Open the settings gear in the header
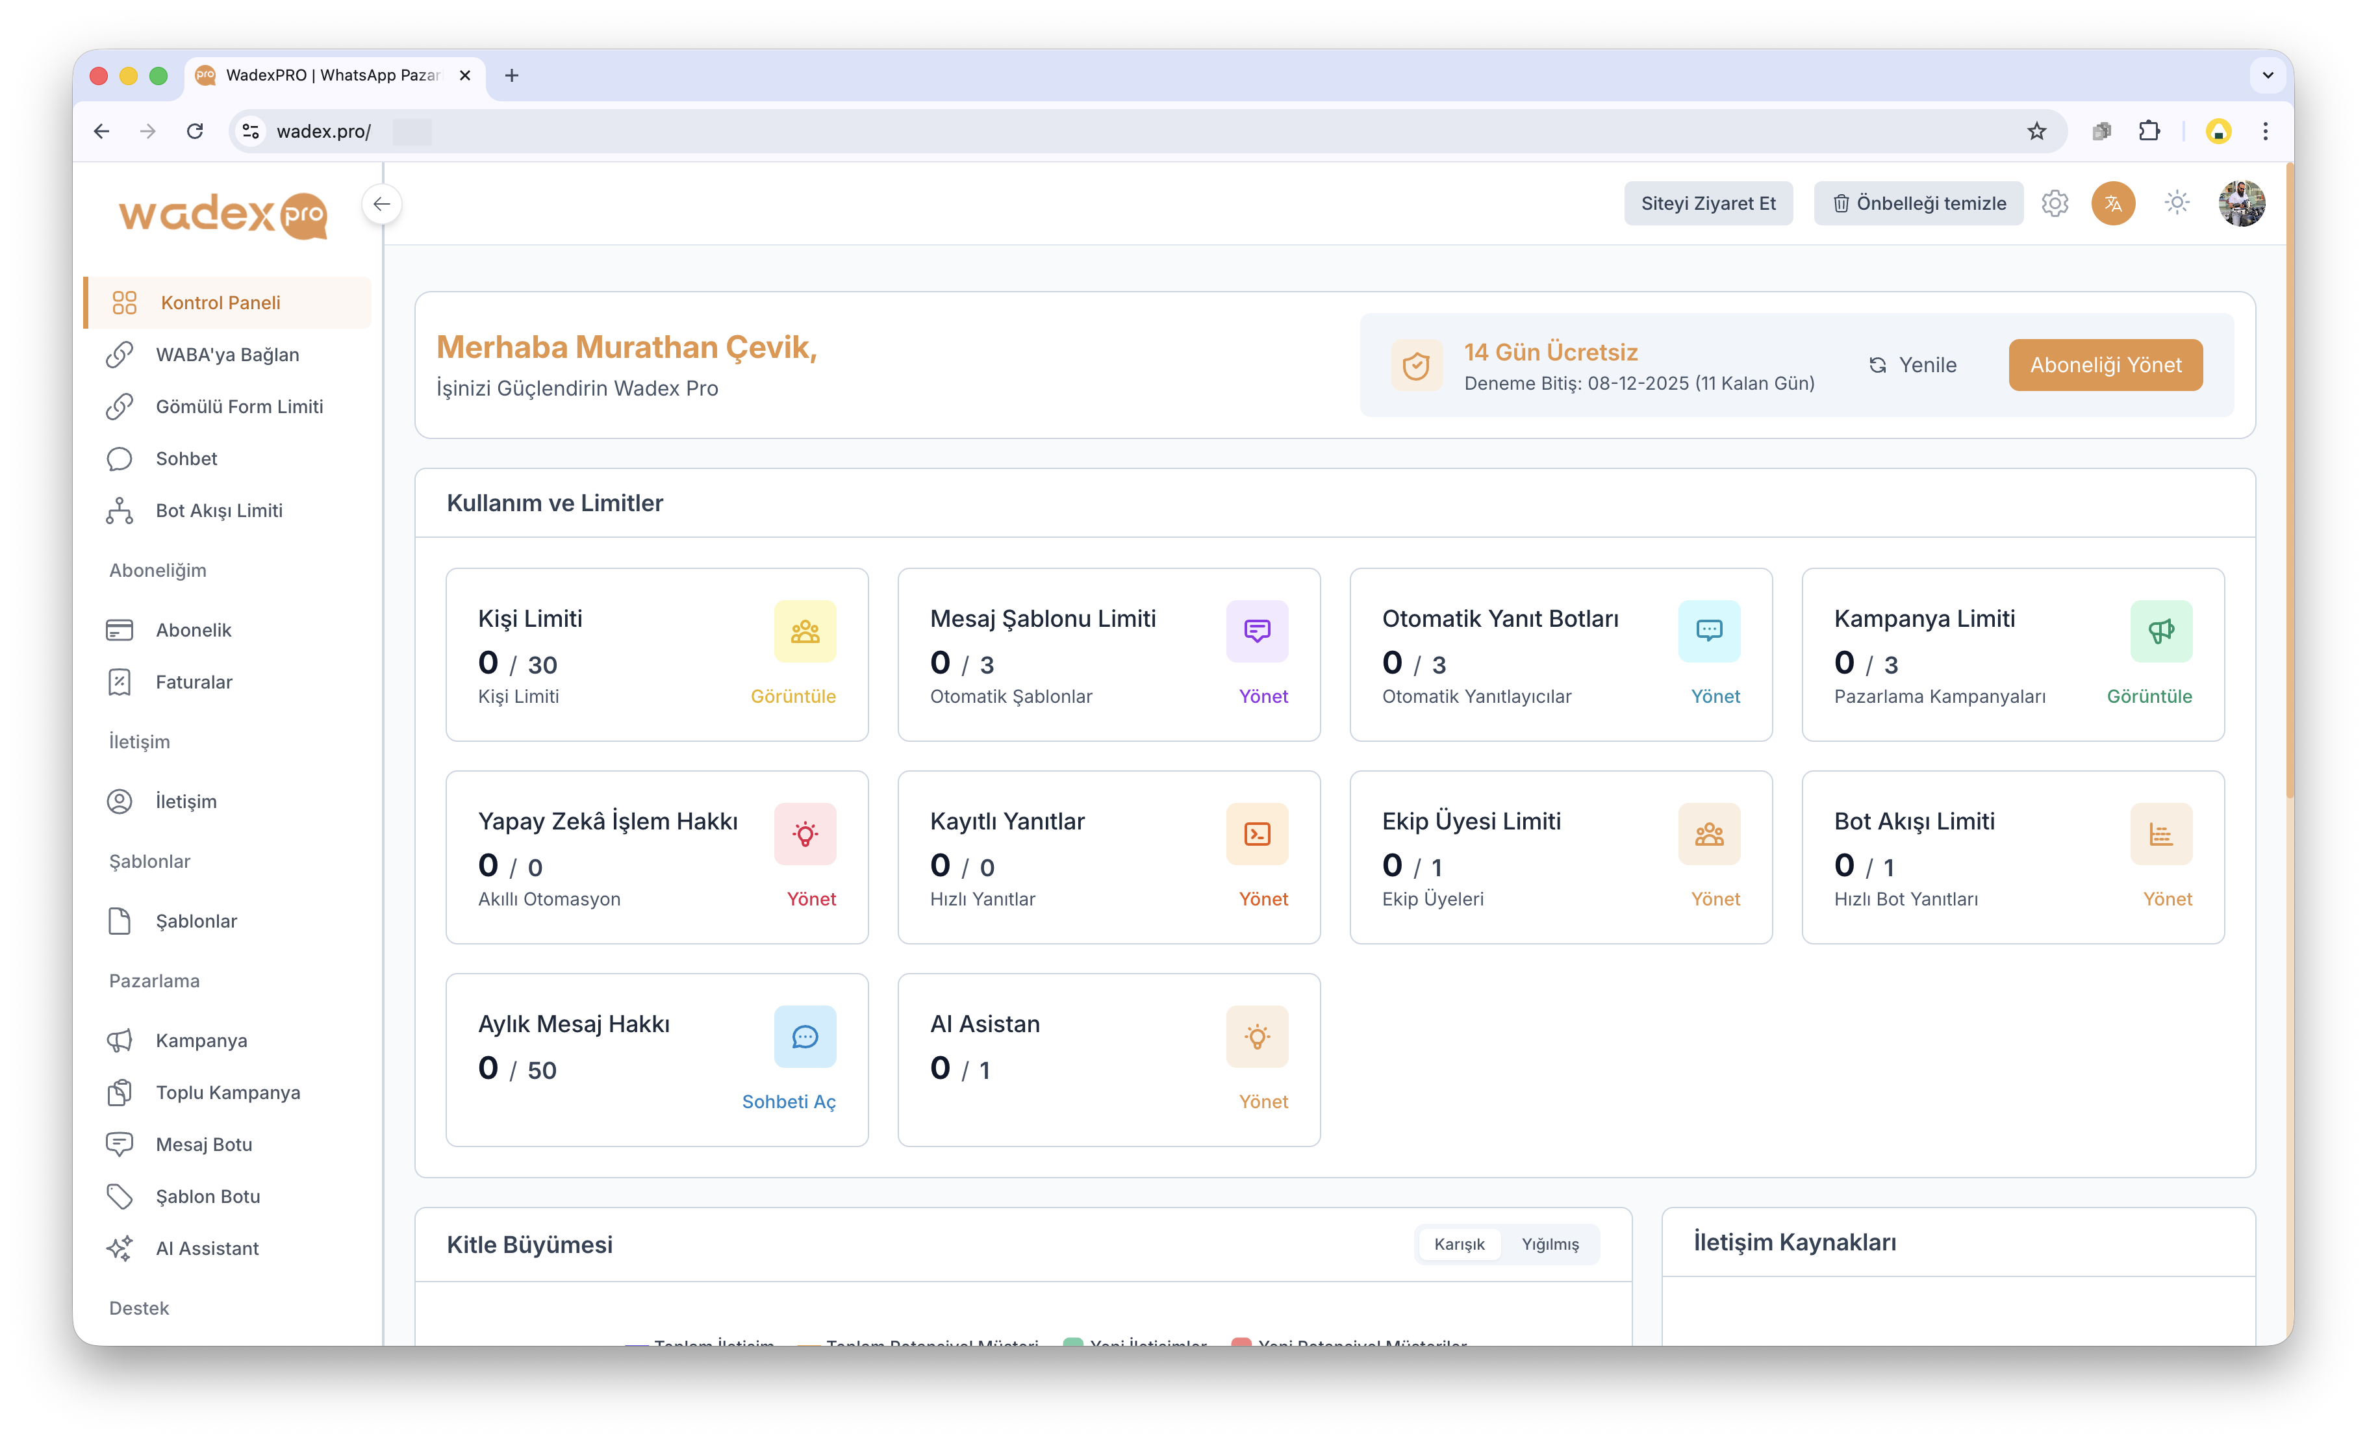2367x1442 pixels. (2056, 203)
